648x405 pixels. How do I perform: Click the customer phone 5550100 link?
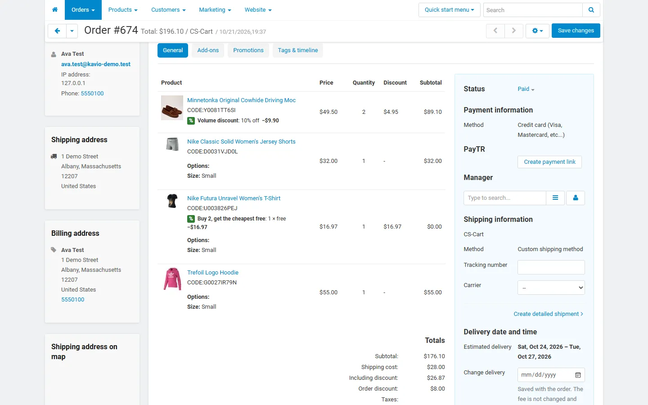[x=92, y=94]
